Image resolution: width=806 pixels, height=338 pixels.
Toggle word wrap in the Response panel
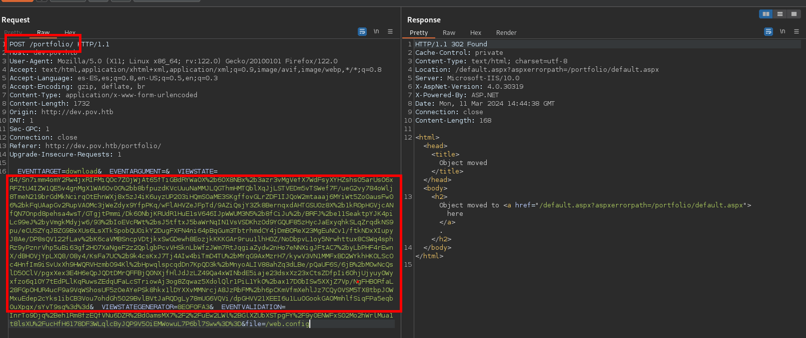(x=769, y=31)
